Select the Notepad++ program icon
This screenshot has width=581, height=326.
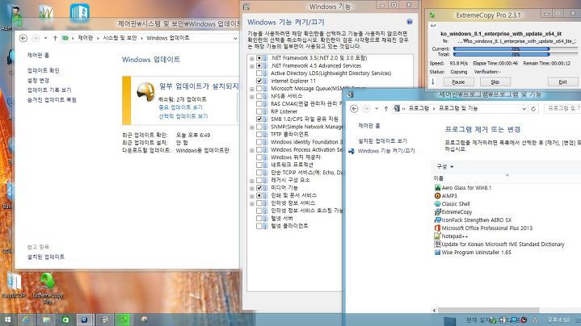click(437, 236)
